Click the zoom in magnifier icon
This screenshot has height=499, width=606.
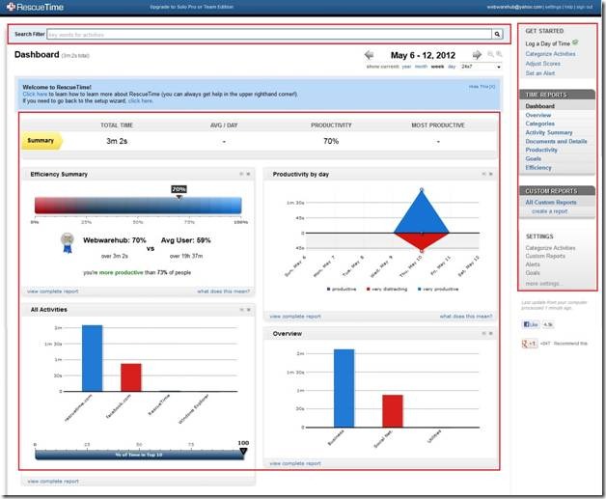499,54
